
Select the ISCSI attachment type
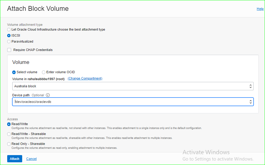pyautogui.click(x=9, y=35)
